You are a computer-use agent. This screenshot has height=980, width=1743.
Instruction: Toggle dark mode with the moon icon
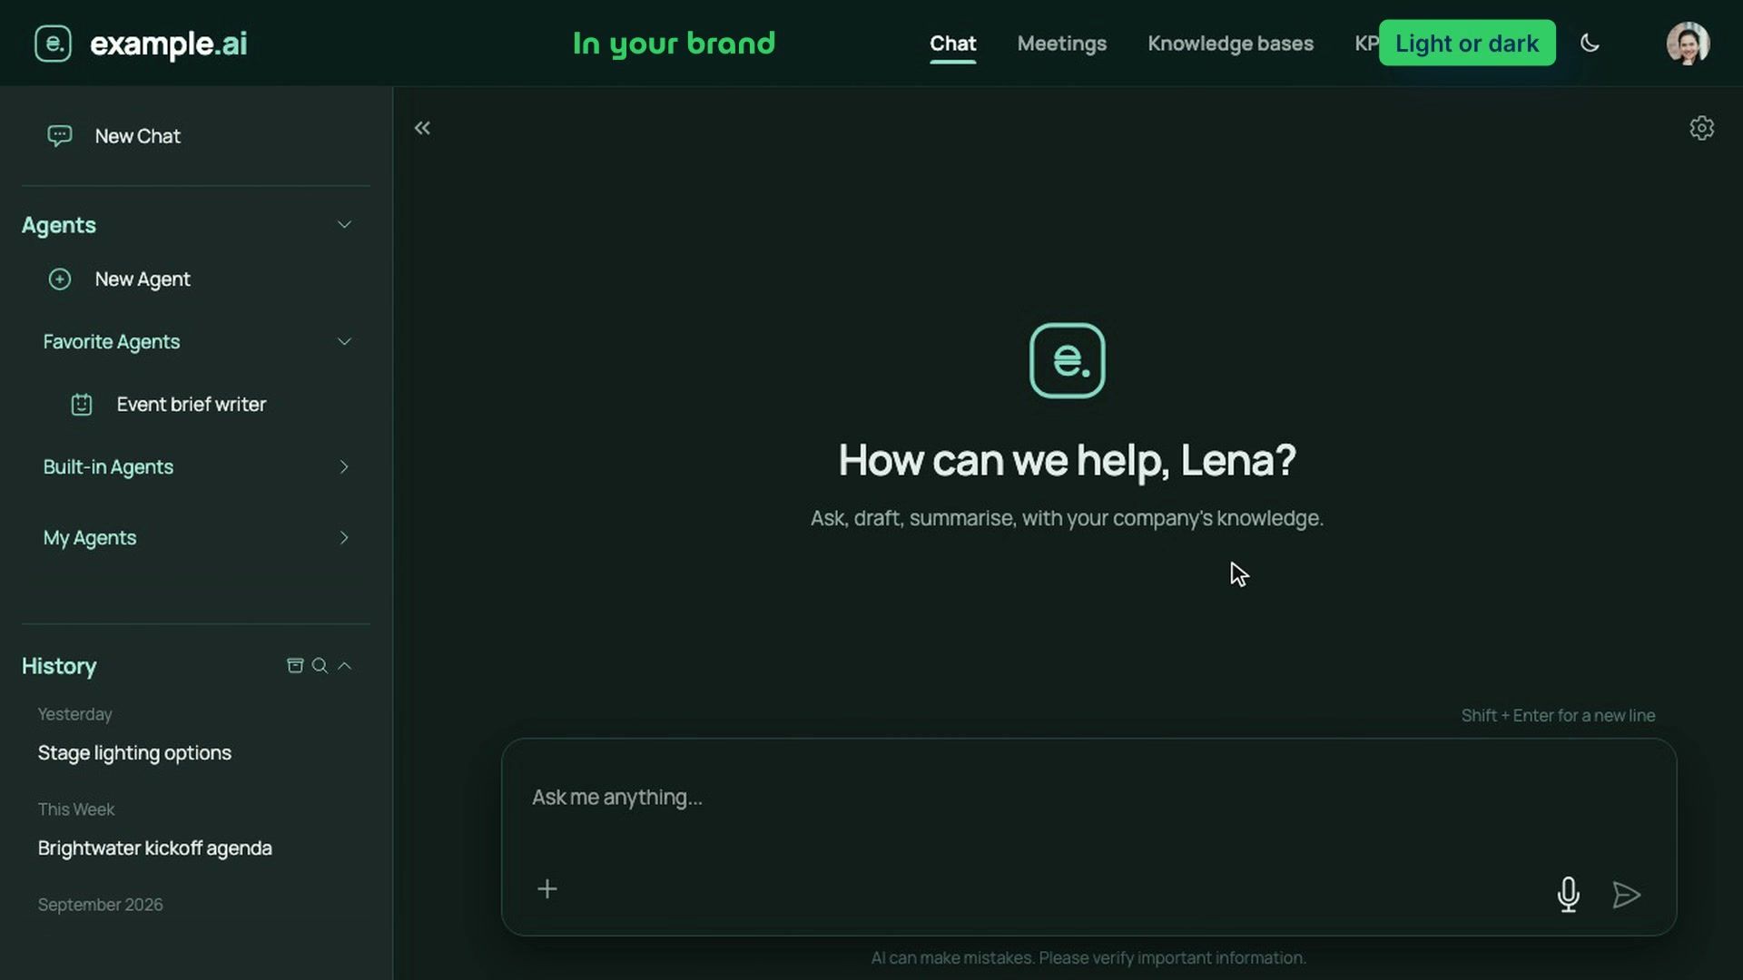[1590, 43]
